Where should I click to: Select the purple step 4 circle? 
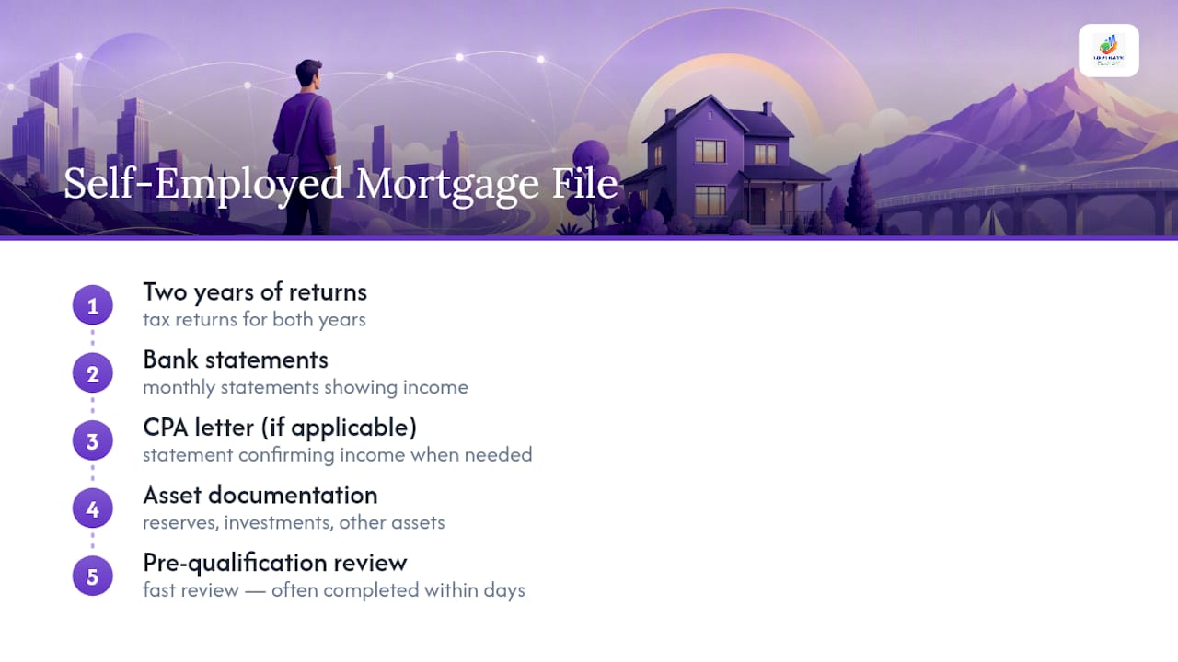(x=93, y=509)
